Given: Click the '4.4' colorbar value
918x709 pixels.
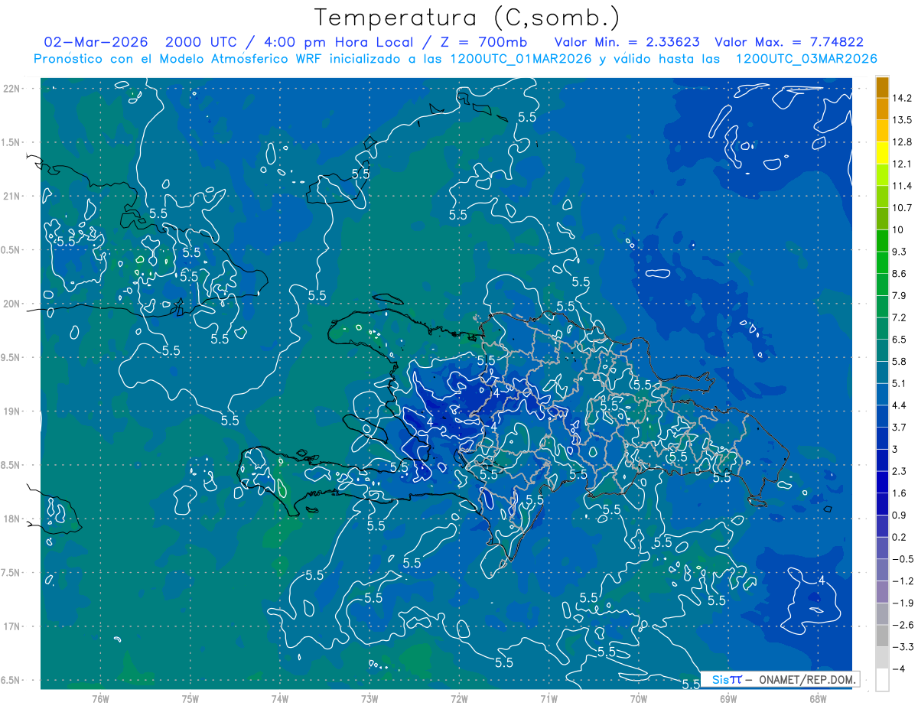Looking at the screenshot, I should click(900, 405).
